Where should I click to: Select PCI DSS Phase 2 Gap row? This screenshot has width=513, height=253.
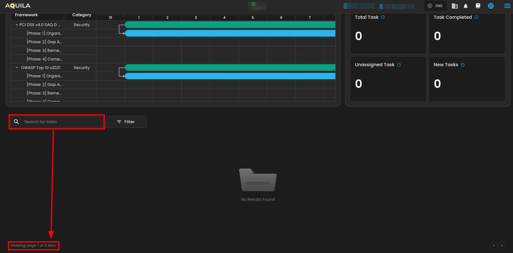pyautogui.click(x=44, y=42)
